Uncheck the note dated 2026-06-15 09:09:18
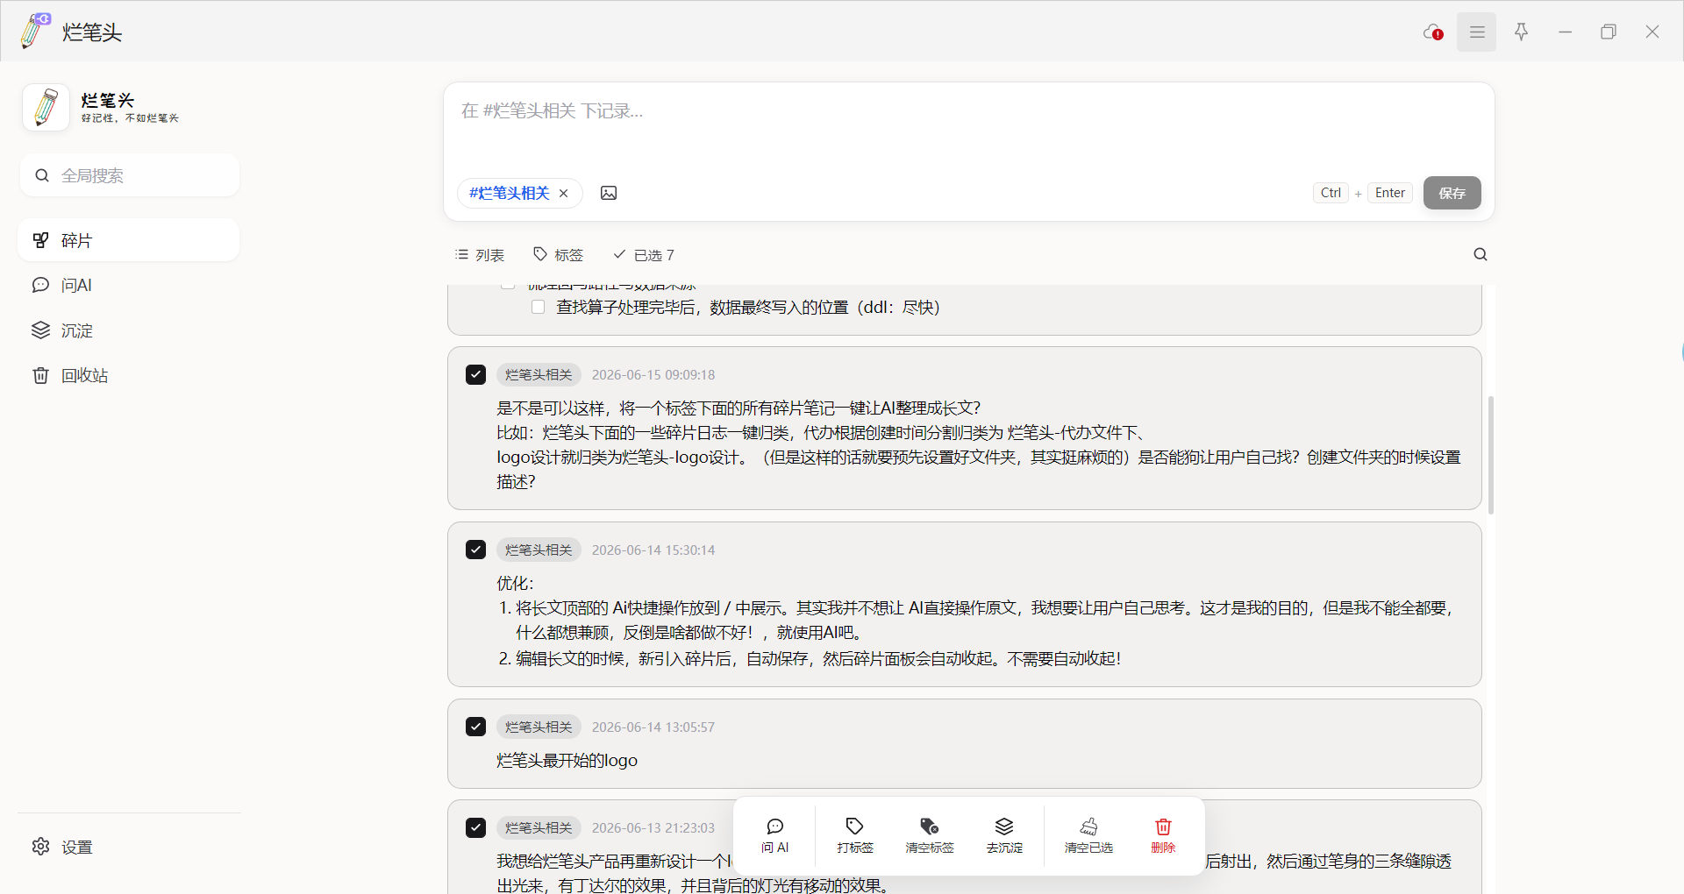This screenshot has width=1684, height=894. pos(475,375)
